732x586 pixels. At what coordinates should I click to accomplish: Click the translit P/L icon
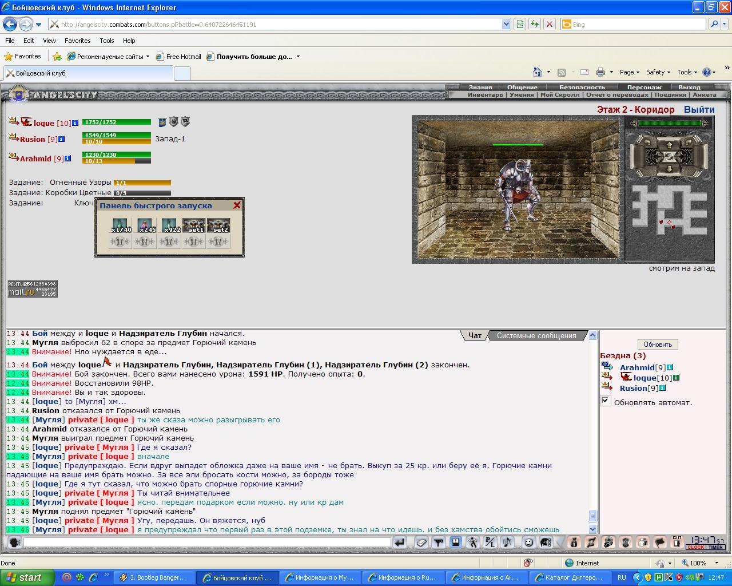click(x=490, y=542)
